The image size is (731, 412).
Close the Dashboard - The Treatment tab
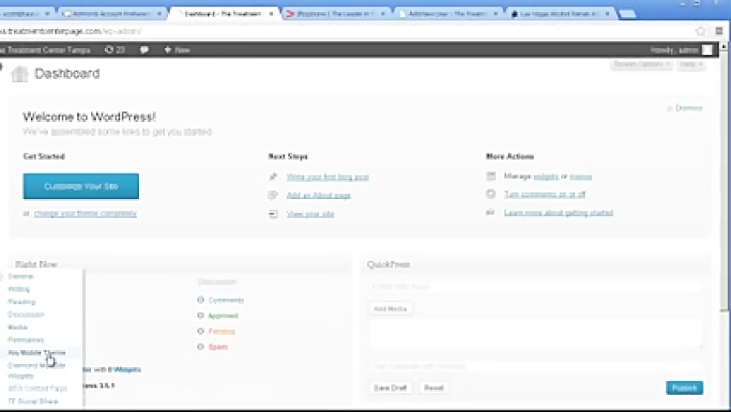click(270, 14)
